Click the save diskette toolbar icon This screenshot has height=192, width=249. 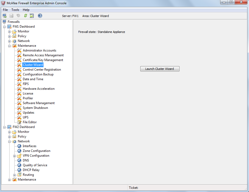(11, 16)
